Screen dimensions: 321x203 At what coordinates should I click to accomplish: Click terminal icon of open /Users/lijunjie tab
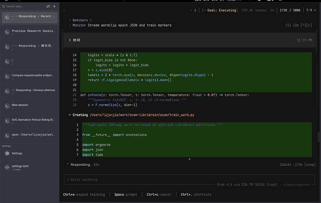click(7, 136)
